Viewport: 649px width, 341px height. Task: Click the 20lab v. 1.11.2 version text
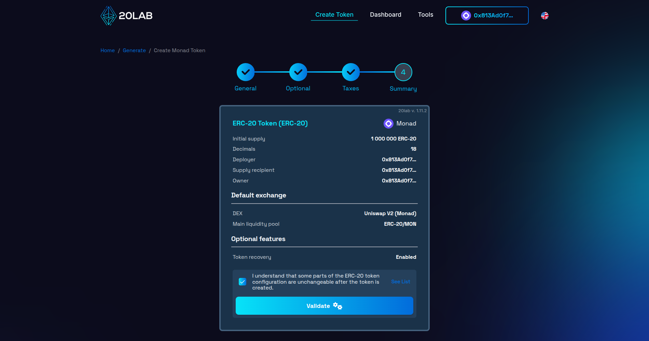(x=413, y=111)
